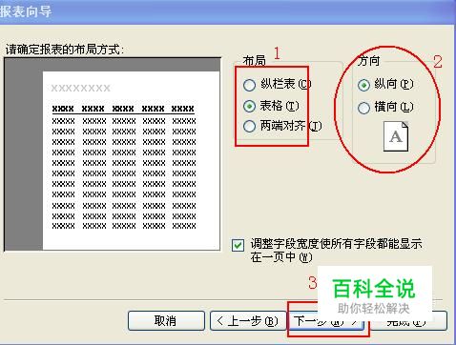Choose the 表格 layout option

coord(249,106)
